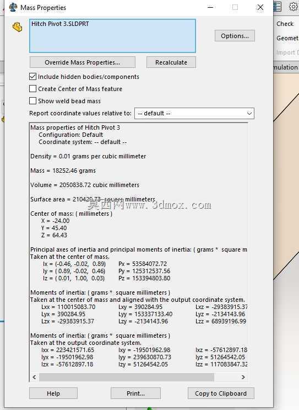Click the Iyy = 239630870.73 value
The height and width of the screenshot is (410, 299).
click(x=145, y=357)
